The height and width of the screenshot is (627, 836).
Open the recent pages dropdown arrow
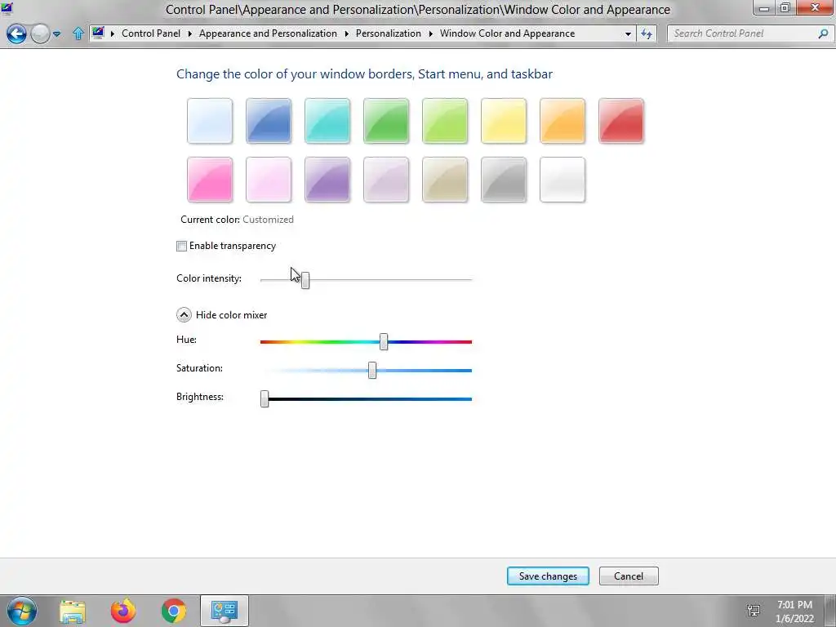pyautogui.click(x=56, y=34)
